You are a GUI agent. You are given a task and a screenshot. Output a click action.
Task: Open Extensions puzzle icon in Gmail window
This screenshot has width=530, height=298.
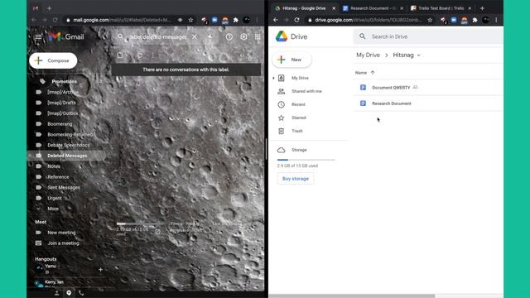point(236,20)
